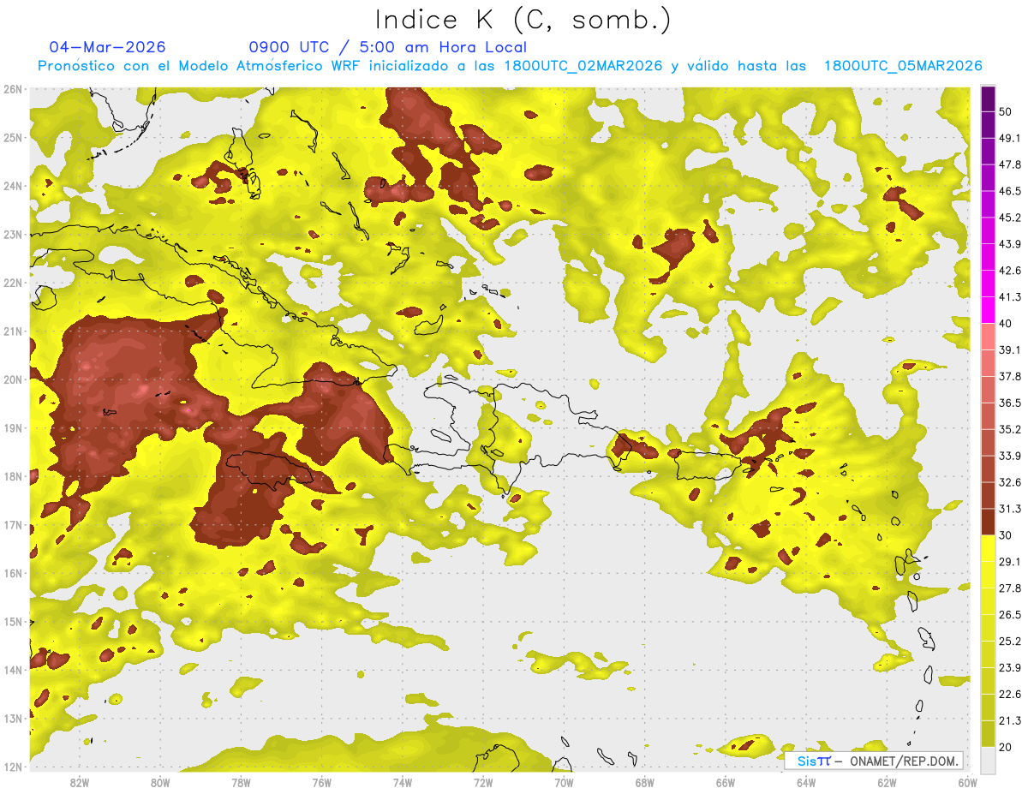Click the '39.1' color scale label

(1010, 349)
